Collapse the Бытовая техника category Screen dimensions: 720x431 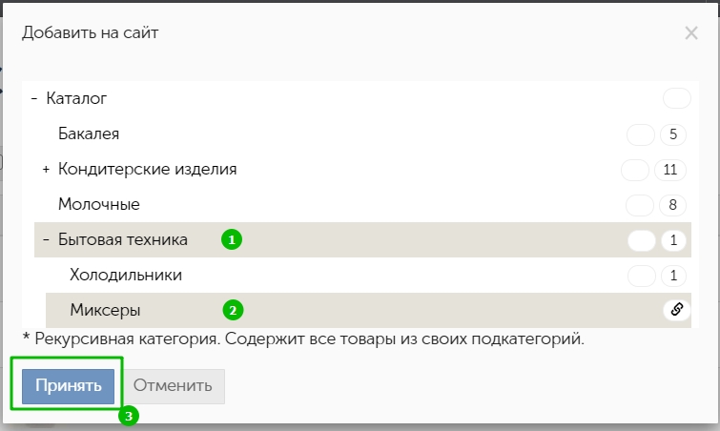(46, 239)
